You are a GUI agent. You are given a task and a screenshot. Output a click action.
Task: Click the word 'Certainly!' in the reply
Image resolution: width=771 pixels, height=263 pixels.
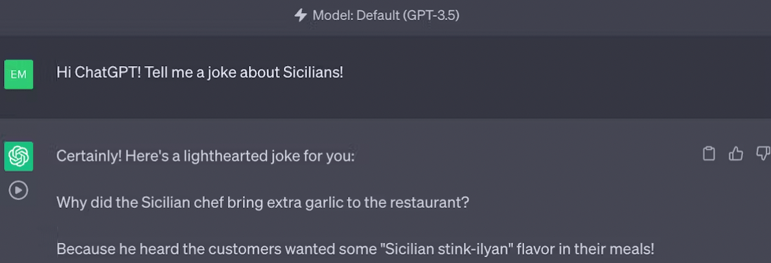click(89, 156)
